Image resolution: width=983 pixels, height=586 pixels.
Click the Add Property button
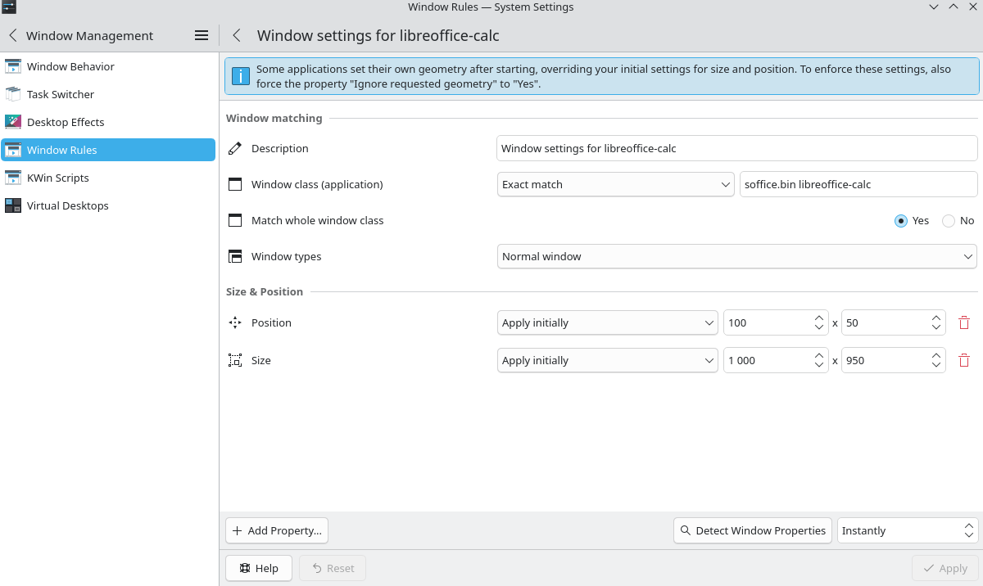277,530
